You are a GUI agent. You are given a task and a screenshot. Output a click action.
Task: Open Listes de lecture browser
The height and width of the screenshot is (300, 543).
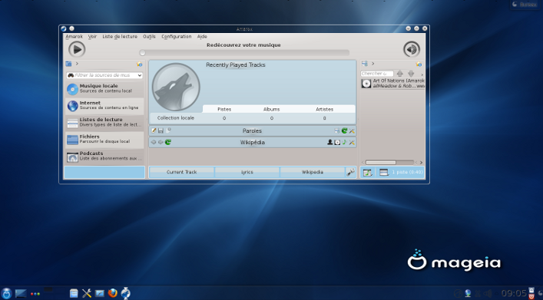[x=104, y=123]
